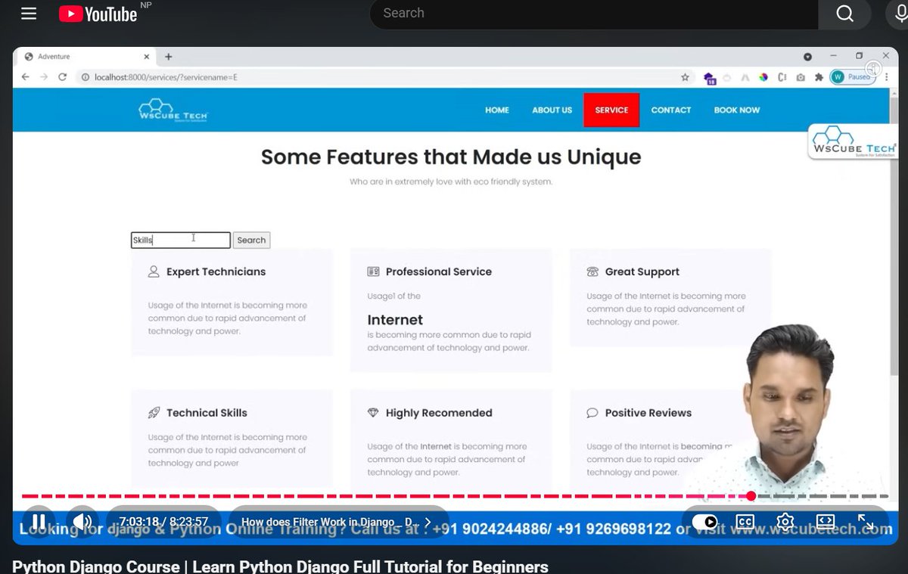Click the 'Professional Service' card heading
The image size is (908, 574).
click(439, 271)
